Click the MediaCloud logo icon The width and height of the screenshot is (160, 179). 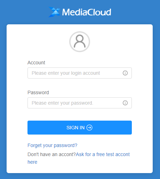[x=54, y=12]
